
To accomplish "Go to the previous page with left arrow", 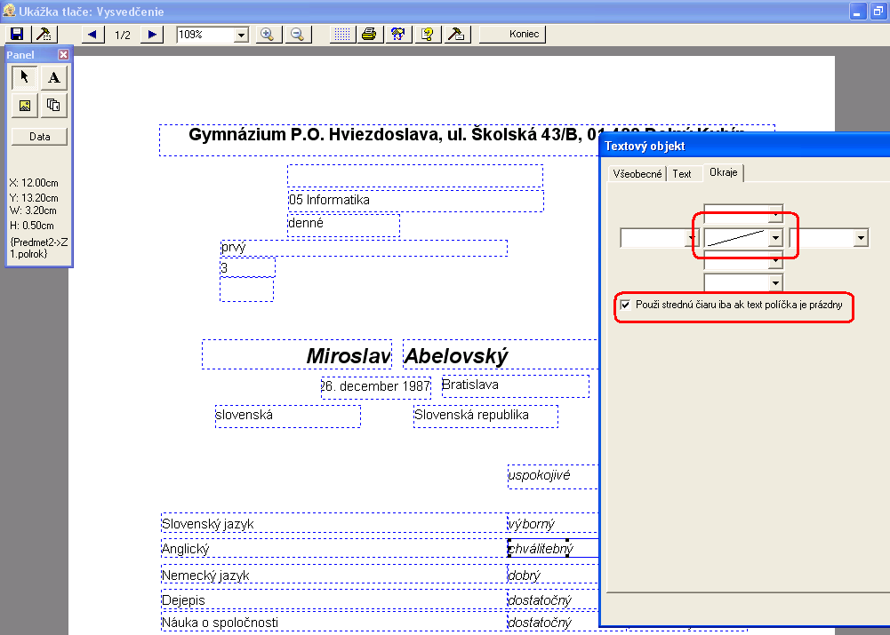I will pos(92,34).
